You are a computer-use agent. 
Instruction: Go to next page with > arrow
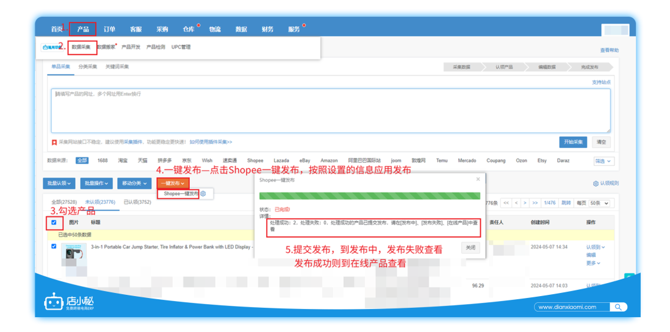[525, 203]
